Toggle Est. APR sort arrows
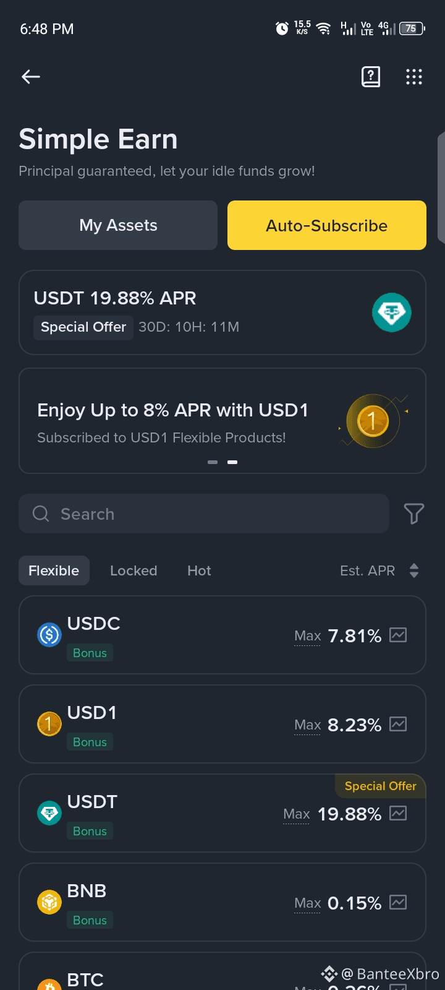The height and width of the screenshot is (990, 445). pos(414,570)
